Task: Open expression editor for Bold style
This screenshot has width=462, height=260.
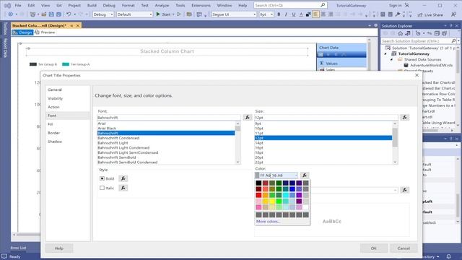Action: coord(123,178)
